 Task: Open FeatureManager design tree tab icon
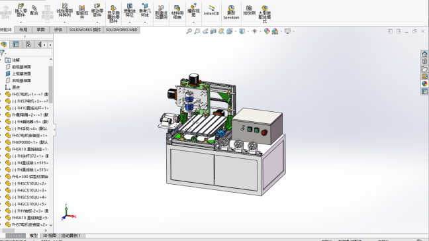pyautogui.click(x=4, y=44)
